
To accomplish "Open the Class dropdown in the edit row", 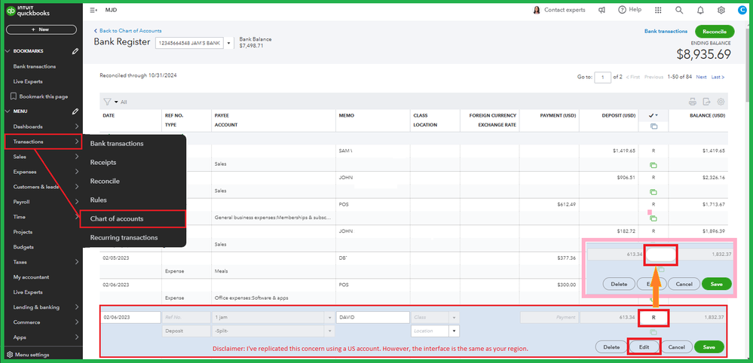I will click(x=454, y=318).
